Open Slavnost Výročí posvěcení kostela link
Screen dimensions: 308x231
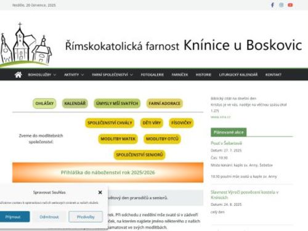tap(245, 195)
